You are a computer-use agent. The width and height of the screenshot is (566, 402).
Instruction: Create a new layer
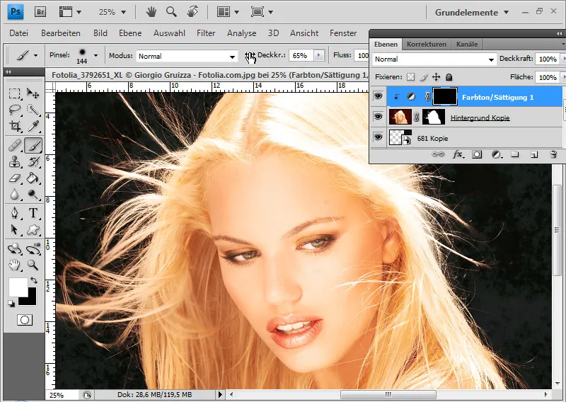(x=534, y=154)
